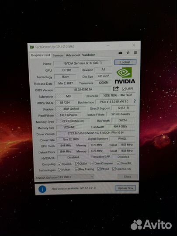This screenshot has height=236, width=177.
Task: Click the GPU Clock value 1544 MHz
Action: pyautogui.click(x=65, y=146)
